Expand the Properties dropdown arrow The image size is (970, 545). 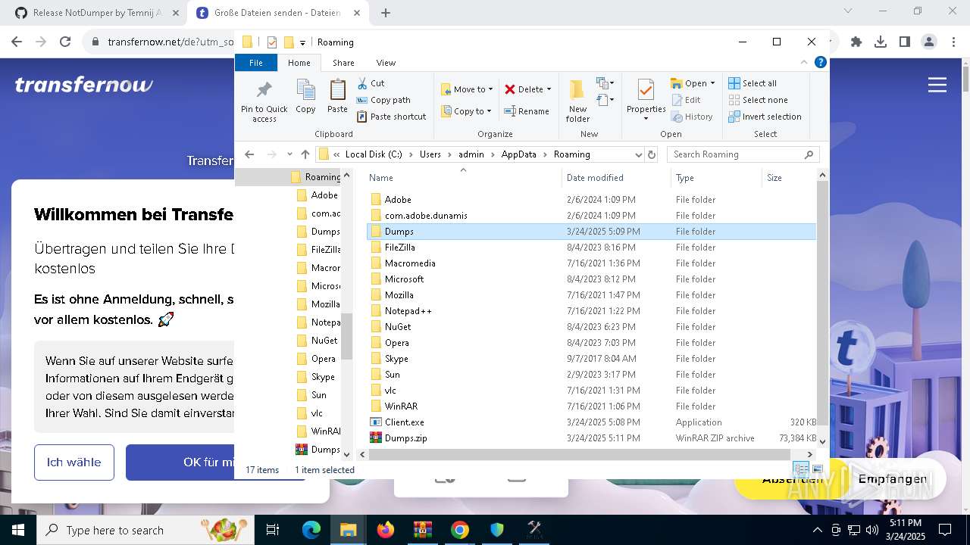click(646, 118)
